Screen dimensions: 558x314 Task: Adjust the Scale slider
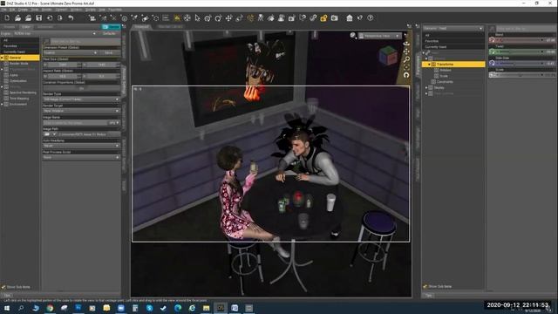[521, 75]
